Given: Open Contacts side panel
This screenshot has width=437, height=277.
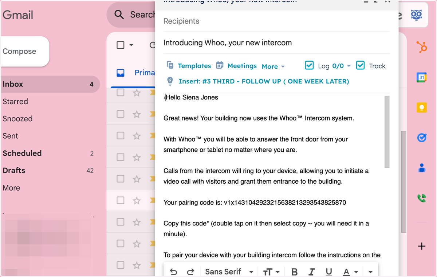Looking at the screenshot, I should [422, 168].
